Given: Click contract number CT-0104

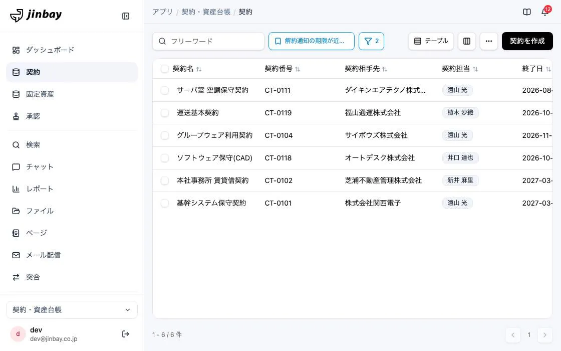Looking at the screenshot, I should click(278, 135).
